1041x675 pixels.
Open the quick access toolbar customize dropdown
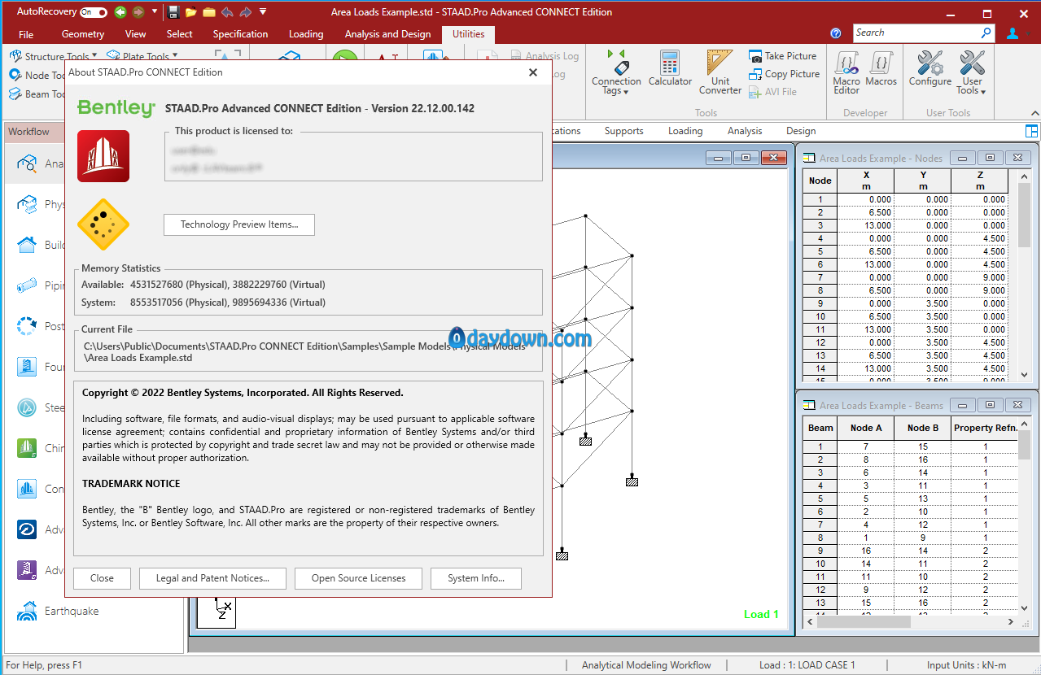click(x=263, y=12)
